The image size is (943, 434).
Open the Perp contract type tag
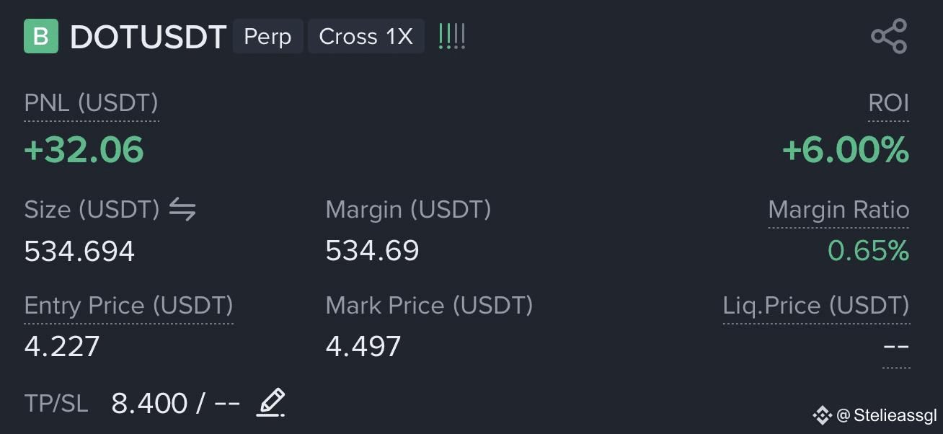[267, 36]
